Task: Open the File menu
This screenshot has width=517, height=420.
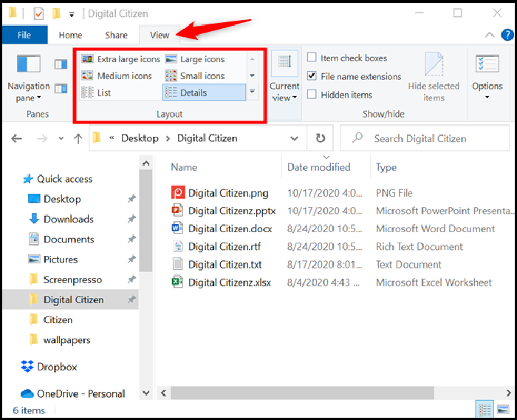Action: click(24, 35)
